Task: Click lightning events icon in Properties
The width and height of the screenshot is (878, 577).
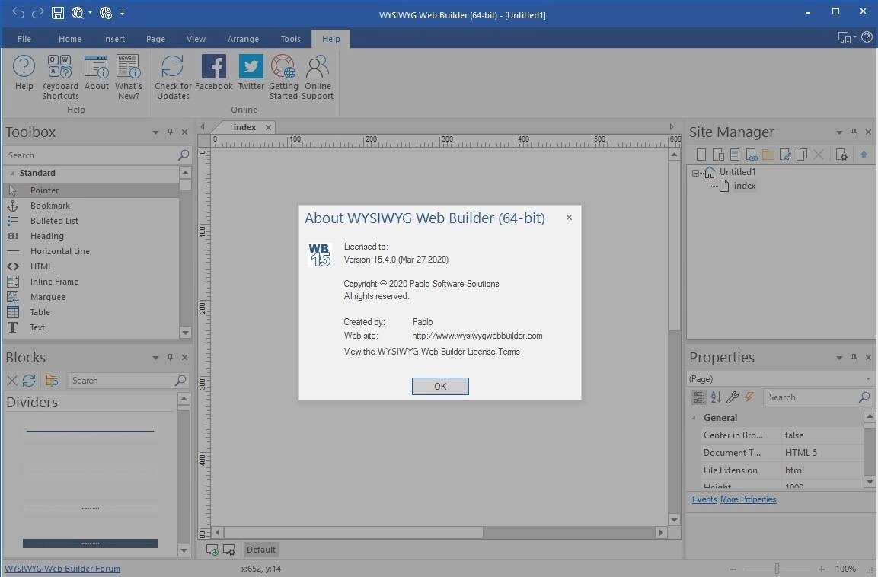Action: pyautogui.click(x=749, y=397)
